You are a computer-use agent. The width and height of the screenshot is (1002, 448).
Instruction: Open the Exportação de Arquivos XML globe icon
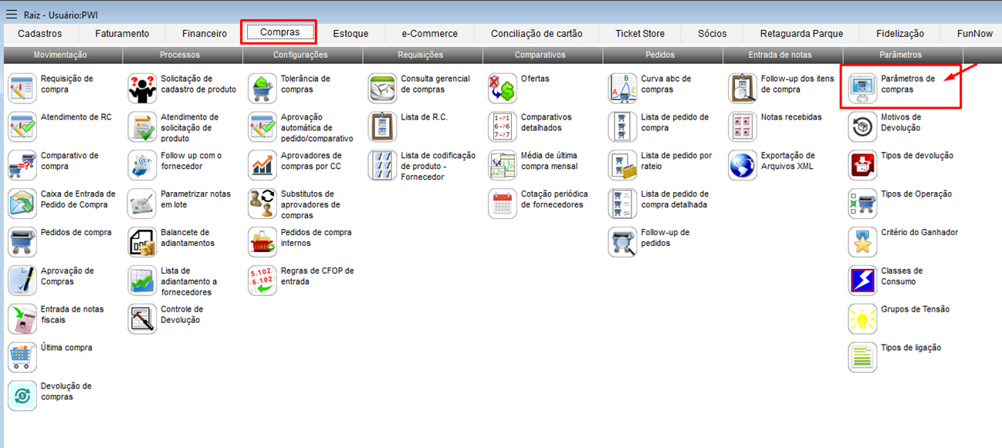[x=743, y=166]
